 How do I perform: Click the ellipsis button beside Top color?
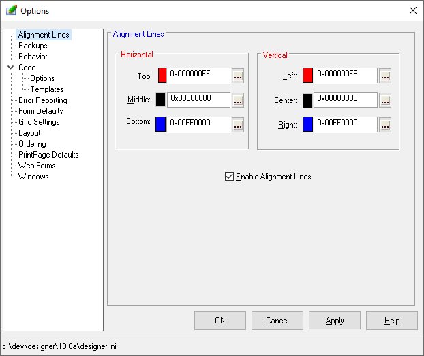[238, 76]
